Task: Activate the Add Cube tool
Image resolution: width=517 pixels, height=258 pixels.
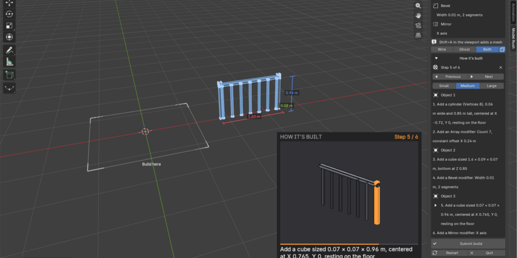Action: [x=9, y=75]
